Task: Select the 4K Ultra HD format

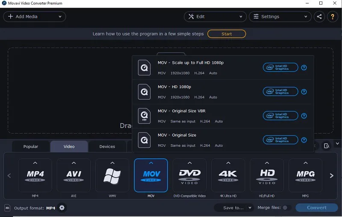Action: coord(228,176)
